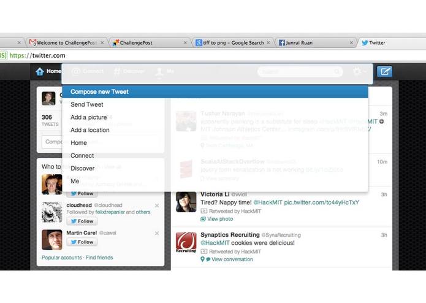Select Compose new Tweet from the menu
This screenshot has width=426, height=303.
[215, 91]
